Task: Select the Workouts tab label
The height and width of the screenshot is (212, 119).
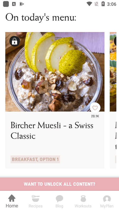Action: pos(83,206)
